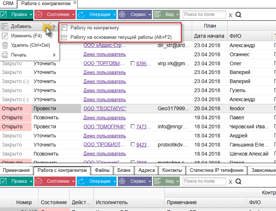
Task: Click the icon beside Работу по контрагенту
Action: 64,28
